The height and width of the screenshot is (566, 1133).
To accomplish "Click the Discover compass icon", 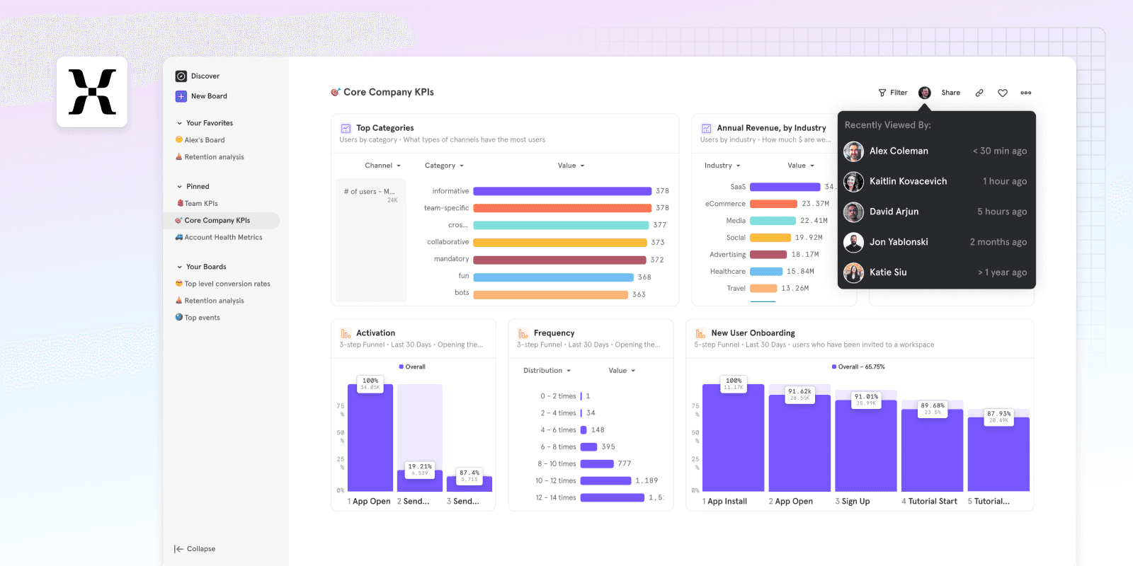I will pos(181,76).
